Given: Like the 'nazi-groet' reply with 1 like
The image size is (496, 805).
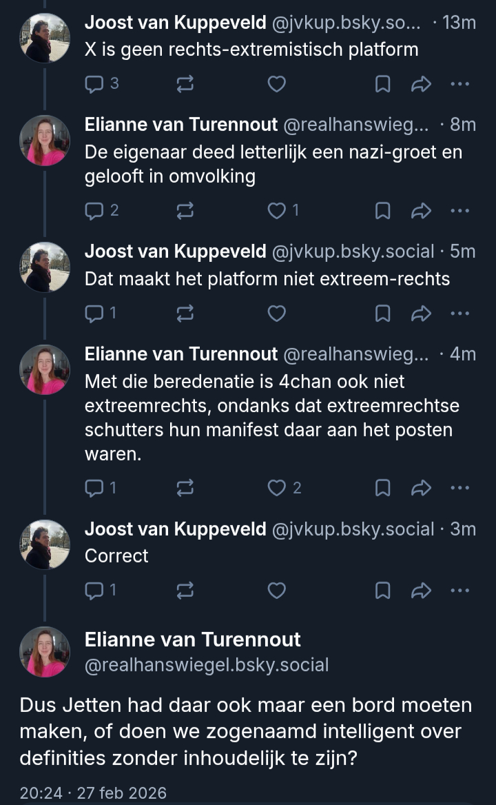Looking at the screenshot, I should point(276,211).
